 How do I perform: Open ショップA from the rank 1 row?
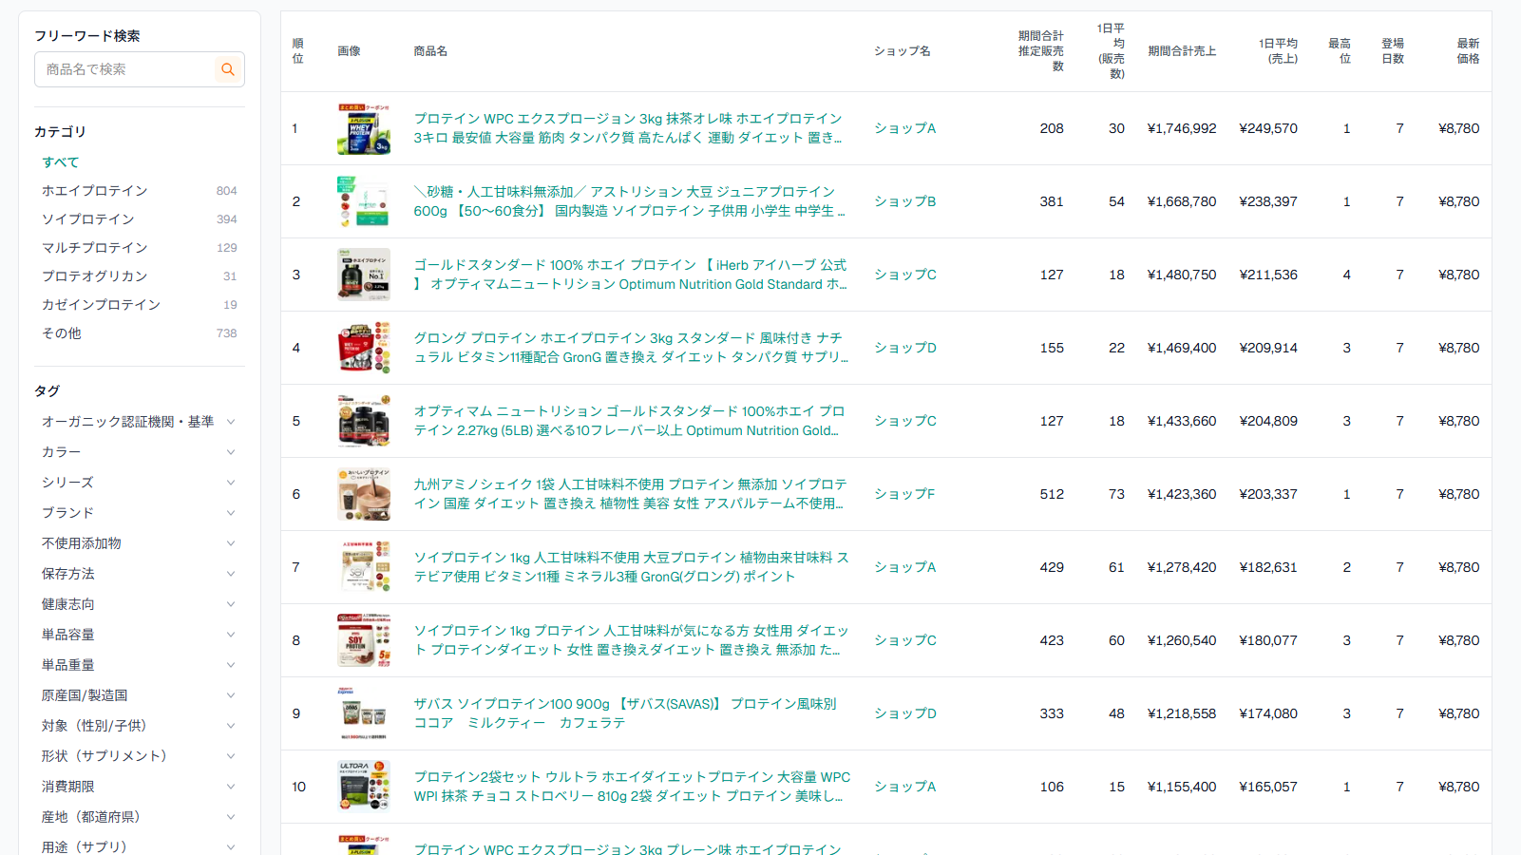point(903,128)
